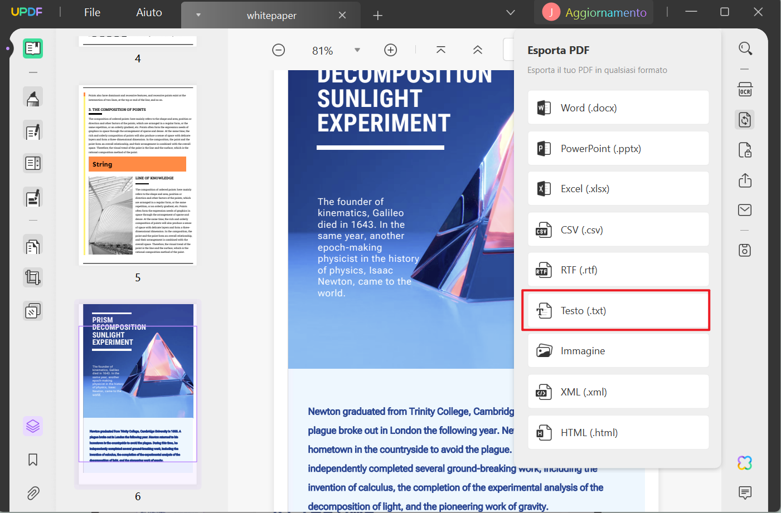The image size is (781, 513).
Task: Export to HTML (.html)
Action: click(618, 432)
